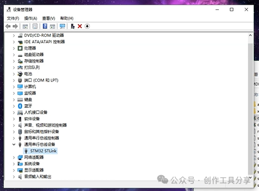Select the 处理器 category label
This screenshot has width=259, height=191.
click(x=30, y=48)
